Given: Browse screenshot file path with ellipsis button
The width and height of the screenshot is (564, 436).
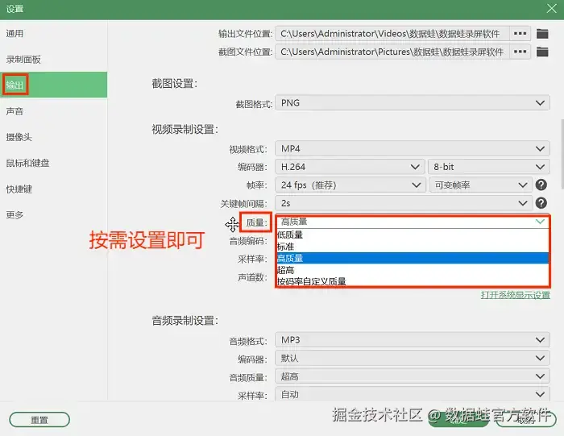Looking at the screenshot, I should tap(520, 52).
